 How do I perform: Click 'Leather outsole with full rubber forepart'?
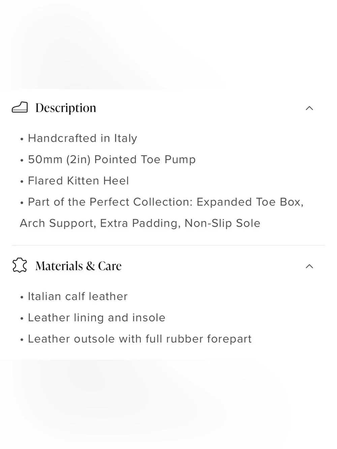coord(140,339)
